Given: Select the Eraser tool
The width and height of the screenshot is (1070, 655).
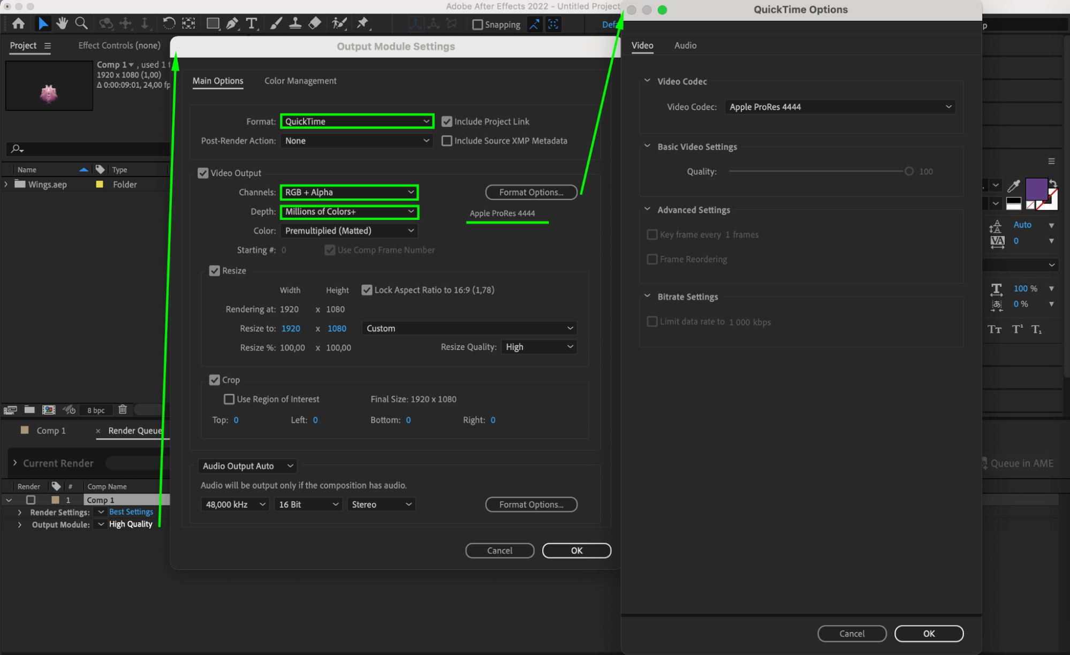Looking at the screenshot, I should 315,23.
